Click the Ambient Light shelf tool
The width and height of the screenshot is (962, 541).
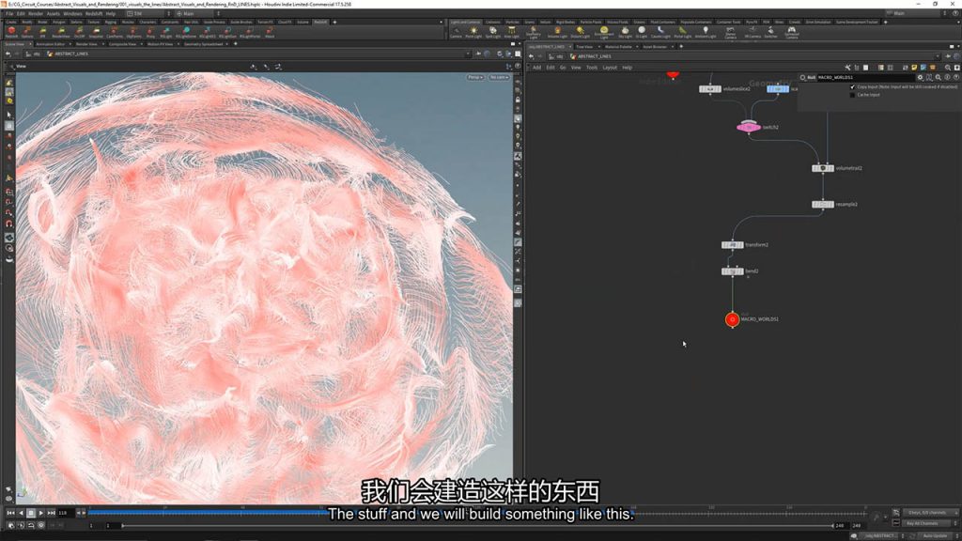[x=705, y=31]
